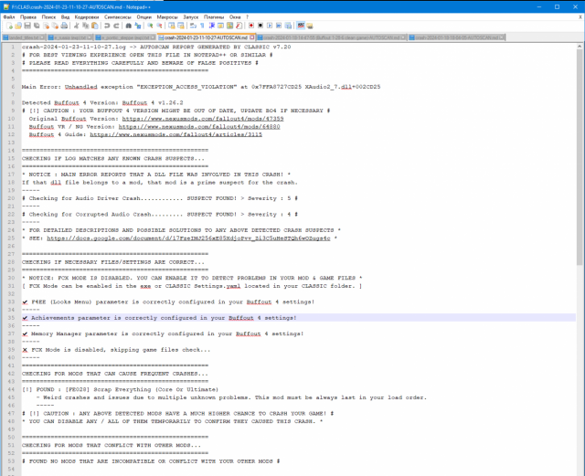Paste from the clipboard with the Paste icon
The height and width of the screenshot is (476, 585).
(x=95, y=26)
